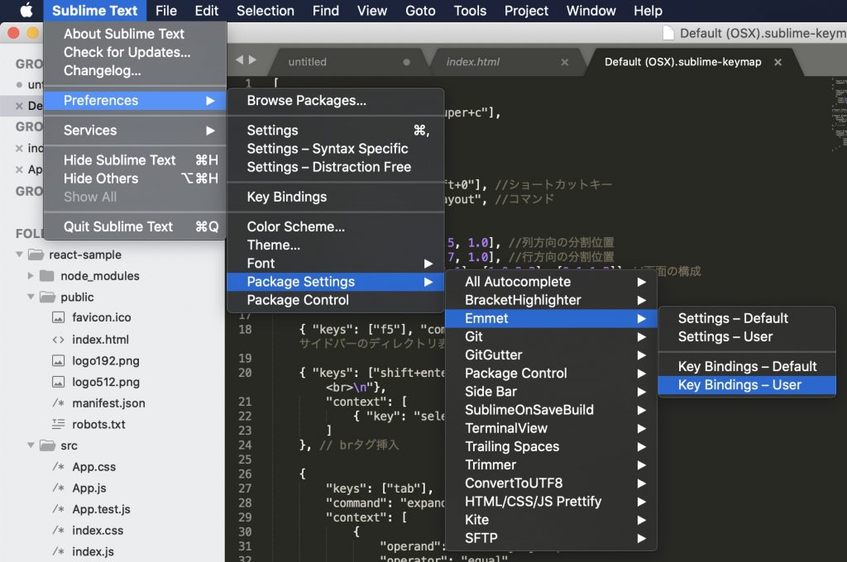Open Tools menu
The width and height of the screenshot is (847, 562).
click(x=470, y=11)
